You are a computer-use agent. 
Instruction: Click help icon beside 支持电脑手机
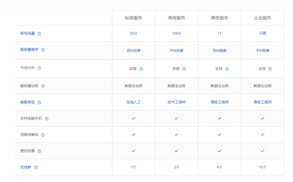(47, 119)
